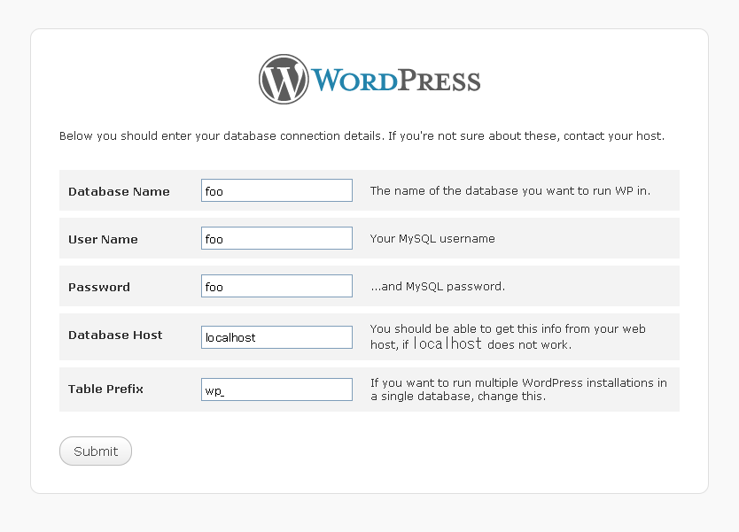The image size is (739, 532).
Task: Click the Table Prefix input
Action: coord(276,389)
